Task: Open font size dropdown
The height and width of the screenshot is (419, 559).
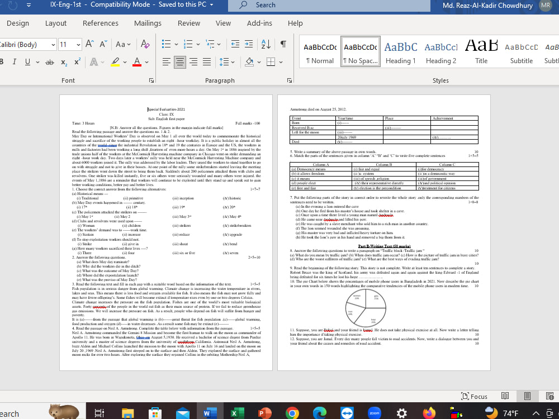Action: (x=78, y=45)
